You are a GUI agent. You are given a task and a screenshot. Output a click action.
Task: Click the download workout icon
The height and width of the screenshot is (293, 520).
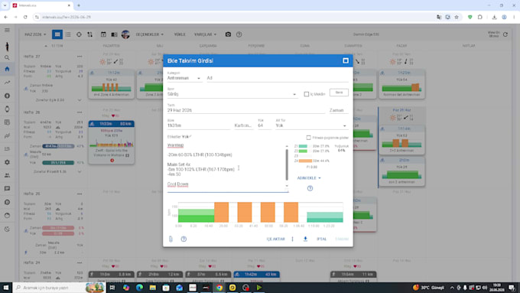[x=305, y=239]
